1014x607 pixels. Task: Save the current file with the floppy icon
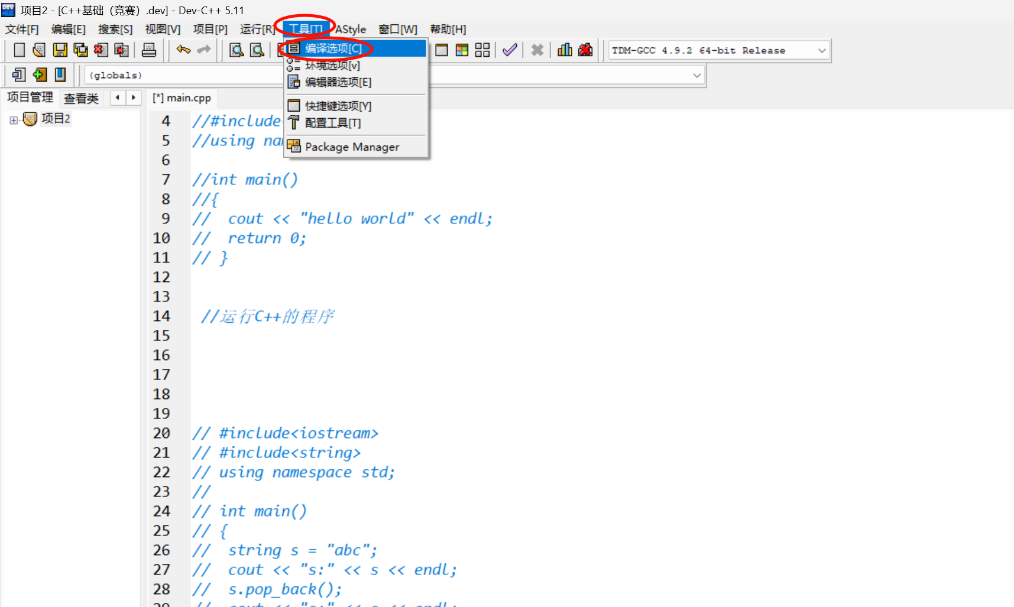pos(60,50)
